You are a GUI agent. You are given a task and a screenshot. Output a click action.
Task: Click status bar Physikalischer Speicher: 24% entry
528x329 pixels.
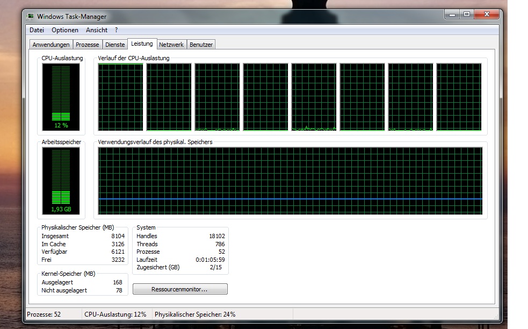pyautogui.click(x=195, y=314)
